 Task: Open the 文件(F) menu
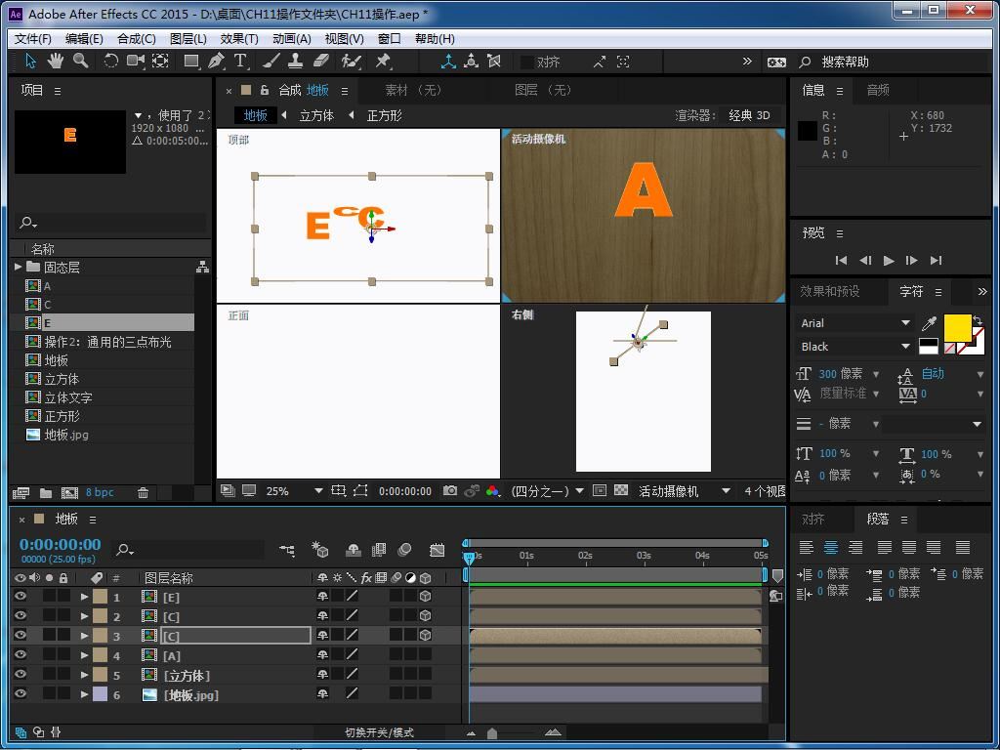click(x=32, y=39)
